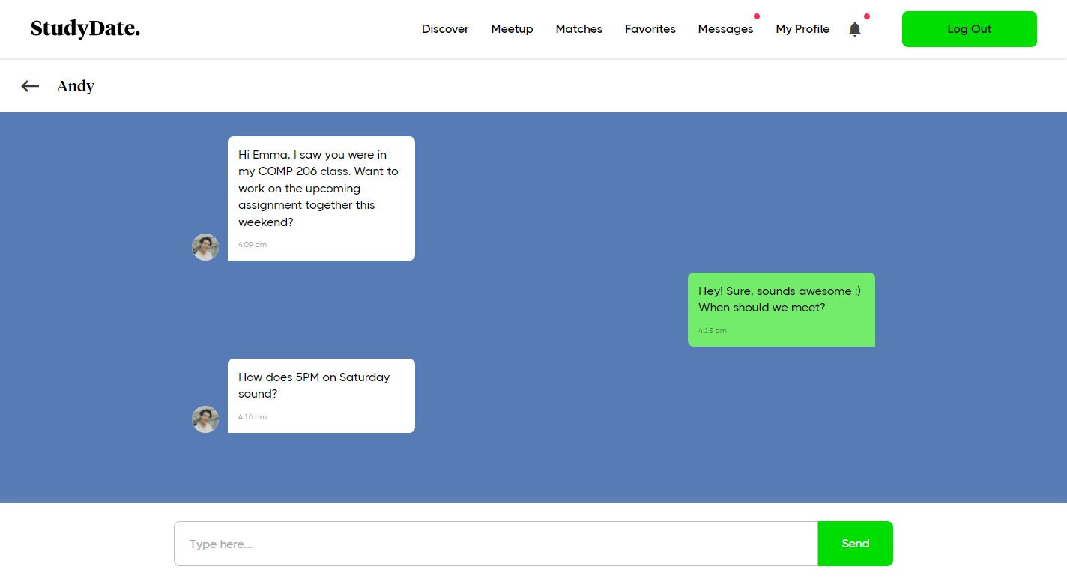This screenshot has height=584, width=1067.
Task: Open My Profile
Action: (802, 29)
